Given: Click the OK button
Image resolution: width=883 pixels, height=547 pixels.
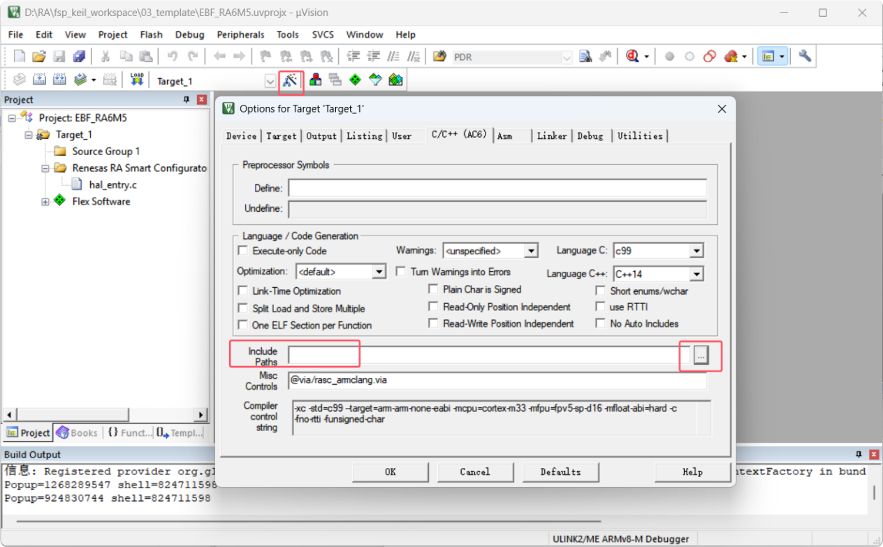Looking at the screenshot, I should click(x=391, y=472).
